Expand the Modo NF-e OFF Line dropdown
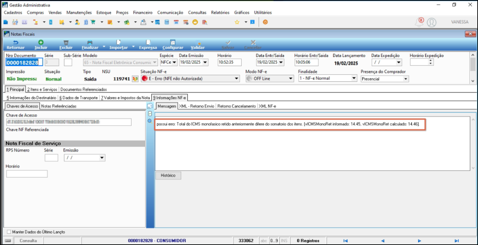This screenshot has height=245, width=478. [291, 79]
